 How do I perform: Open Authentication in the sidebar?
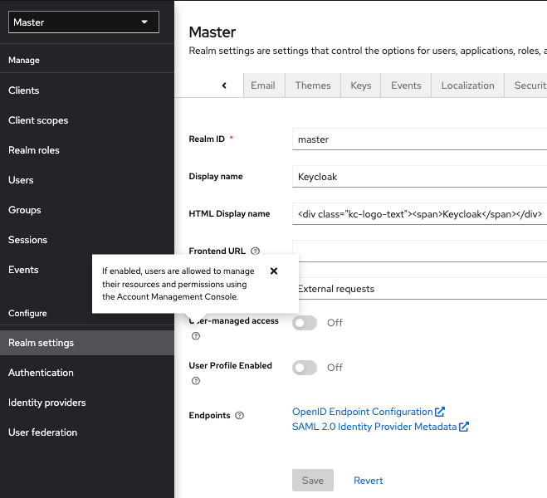click(x=41, y=373)
